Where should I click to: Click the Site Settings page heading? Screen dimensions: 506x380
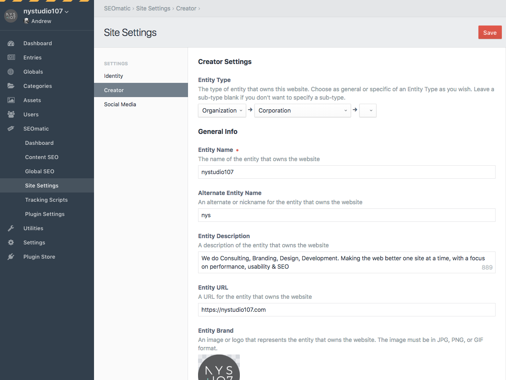tap(130, 33)
